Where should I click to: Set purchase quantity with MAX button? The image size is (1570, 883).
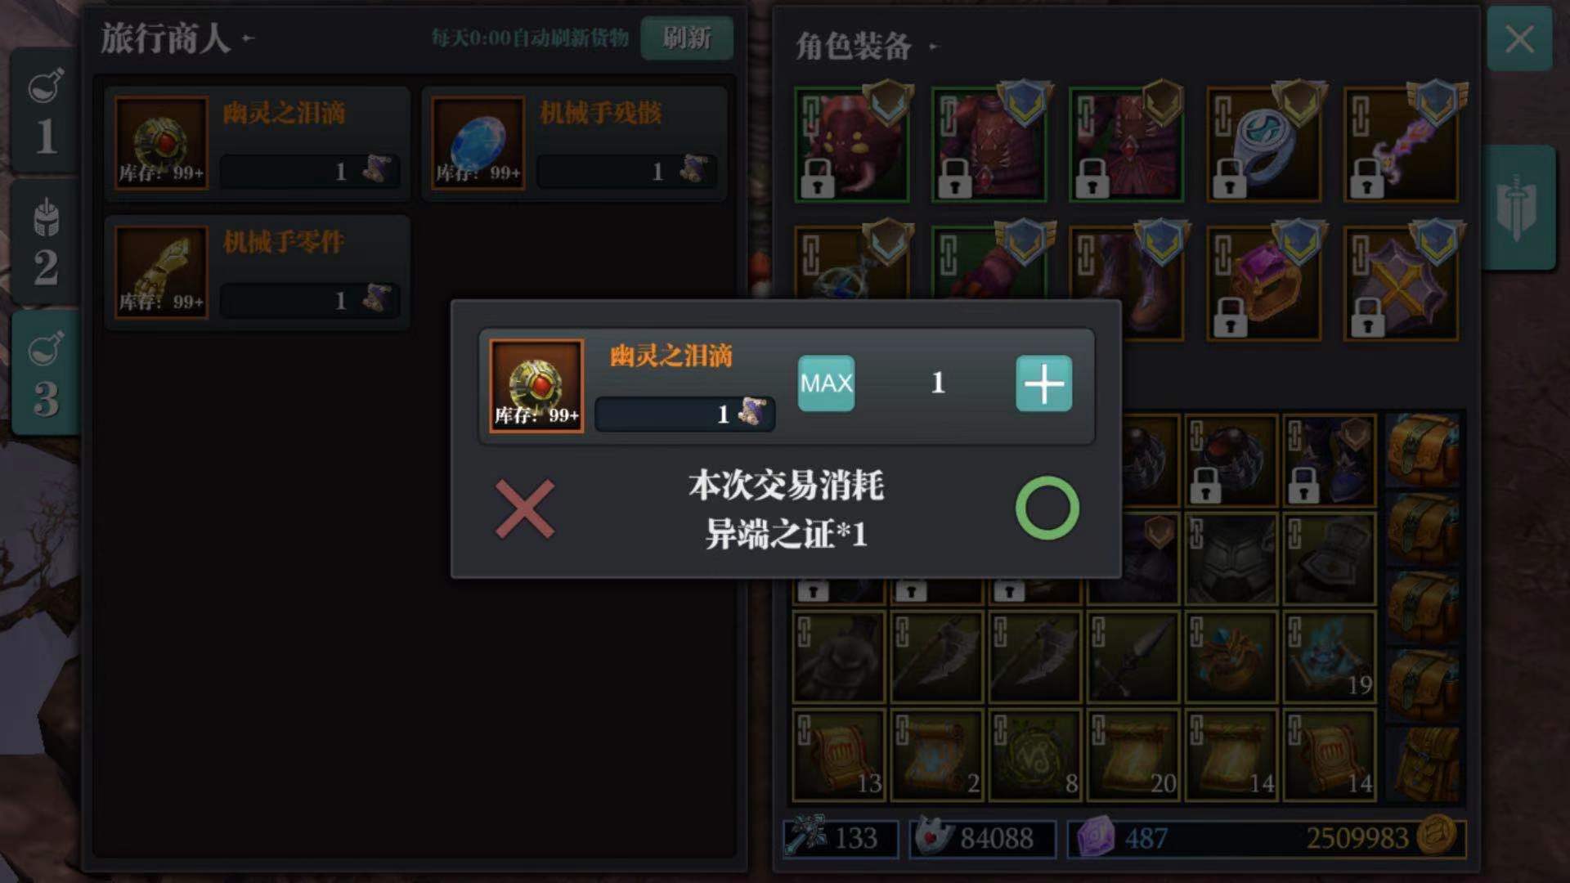[826, 383]
